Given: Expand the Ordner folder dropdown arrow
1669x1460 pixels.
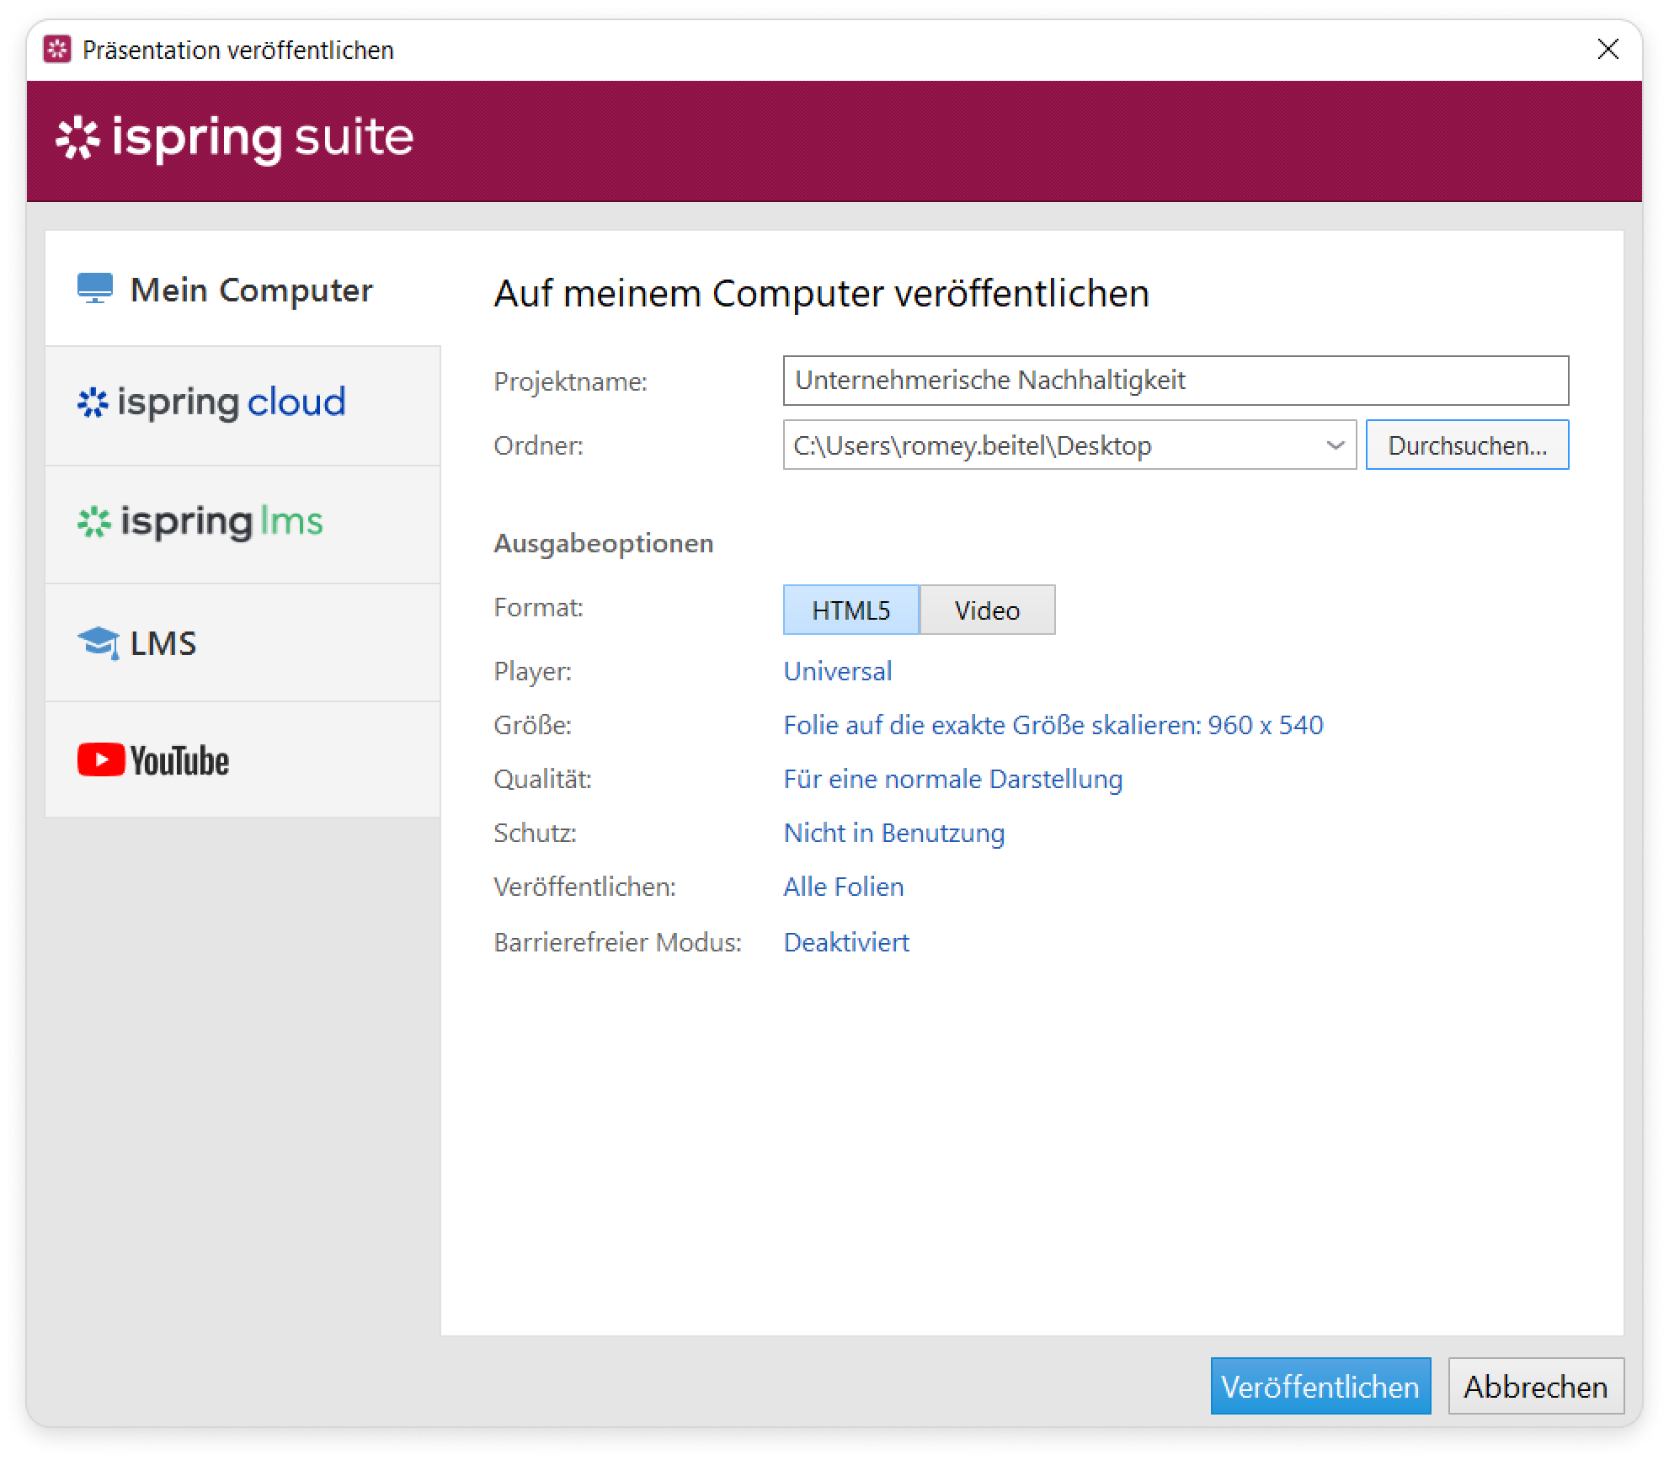Looking at the screenshot, I should pos(1335,445).
